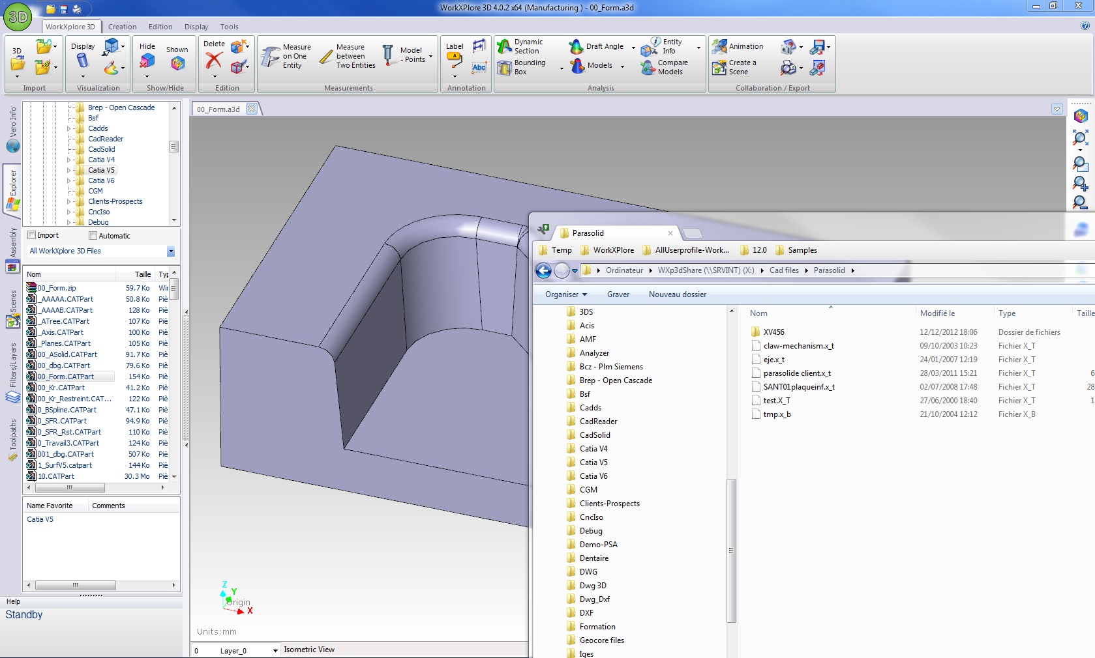Screen dimensions: 1095x658
Task: Select the 00_Form.CATPart file in list
Action: 66,377
